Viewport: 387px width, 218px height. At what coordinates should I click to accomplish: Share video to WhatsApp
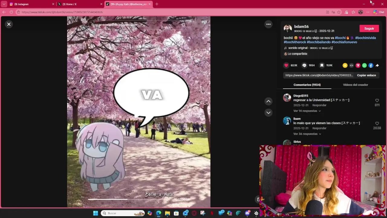tap(364, 65)
